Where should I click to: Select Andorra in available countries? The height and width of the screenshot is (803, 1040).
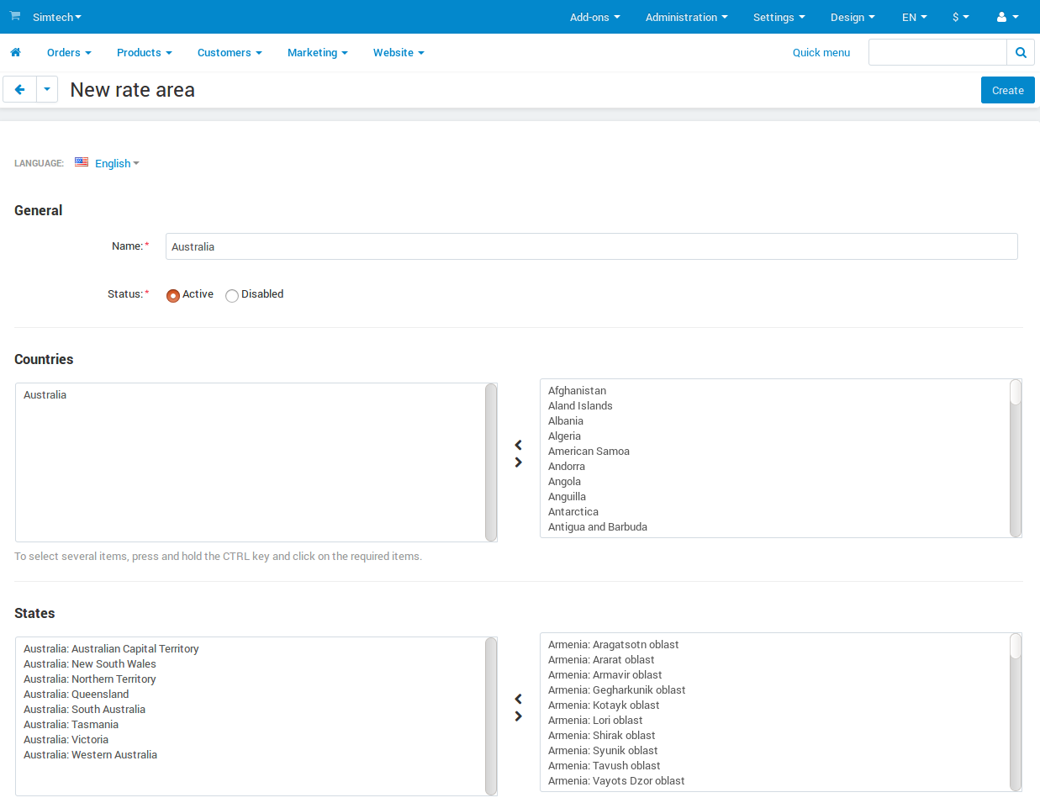click(x=567, y=466)
